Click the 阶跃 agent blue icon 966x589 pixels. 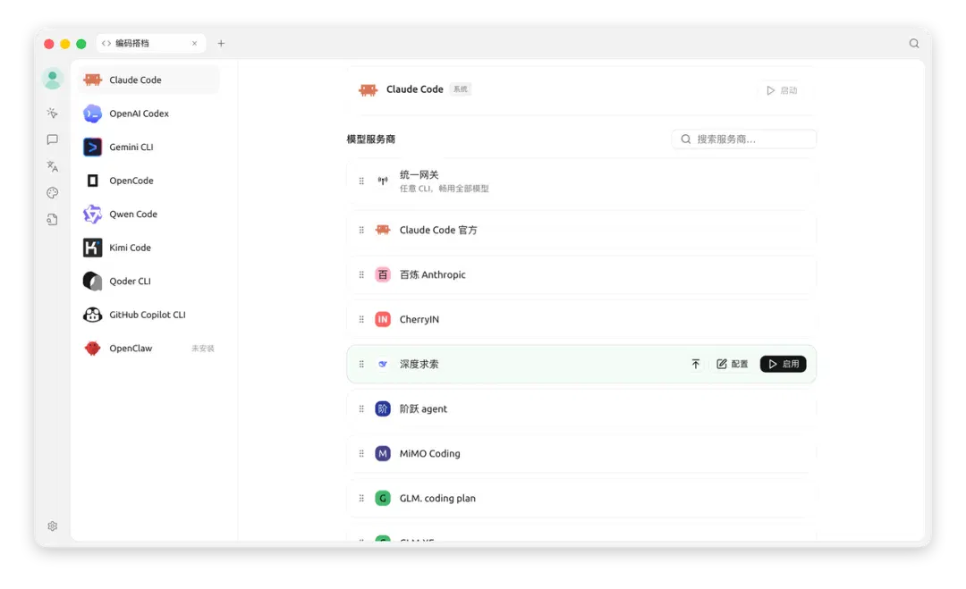pyautogui.click(x=383, y=408)
